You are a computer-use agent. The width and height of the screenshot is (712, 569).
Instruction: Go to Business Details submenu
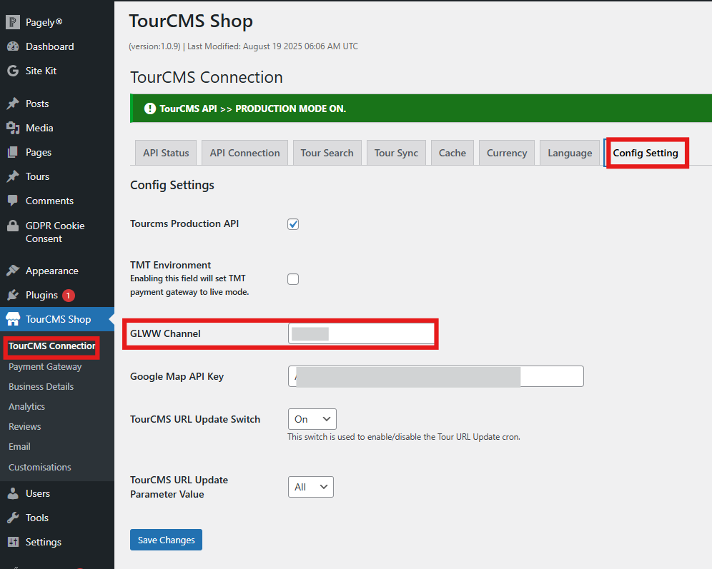[41, 386]
